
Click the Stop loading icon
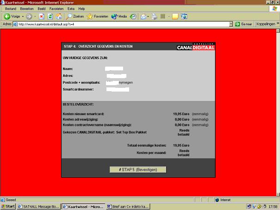tap(41, 16)
